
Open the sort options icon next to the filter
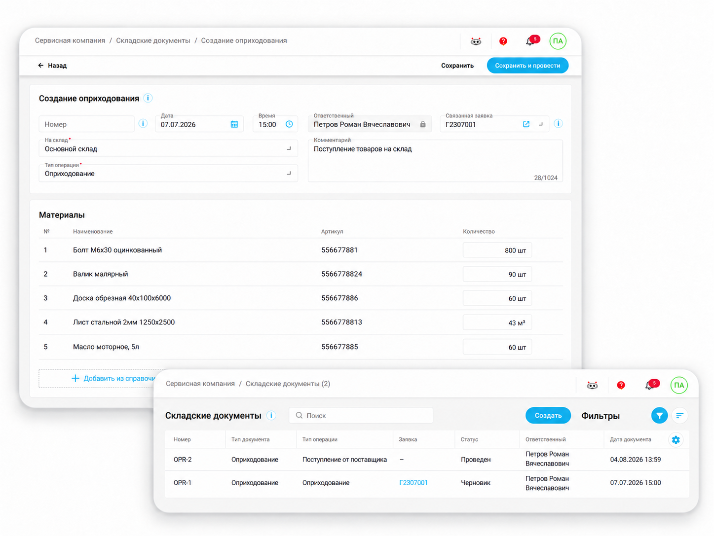(x=679, y=416)
